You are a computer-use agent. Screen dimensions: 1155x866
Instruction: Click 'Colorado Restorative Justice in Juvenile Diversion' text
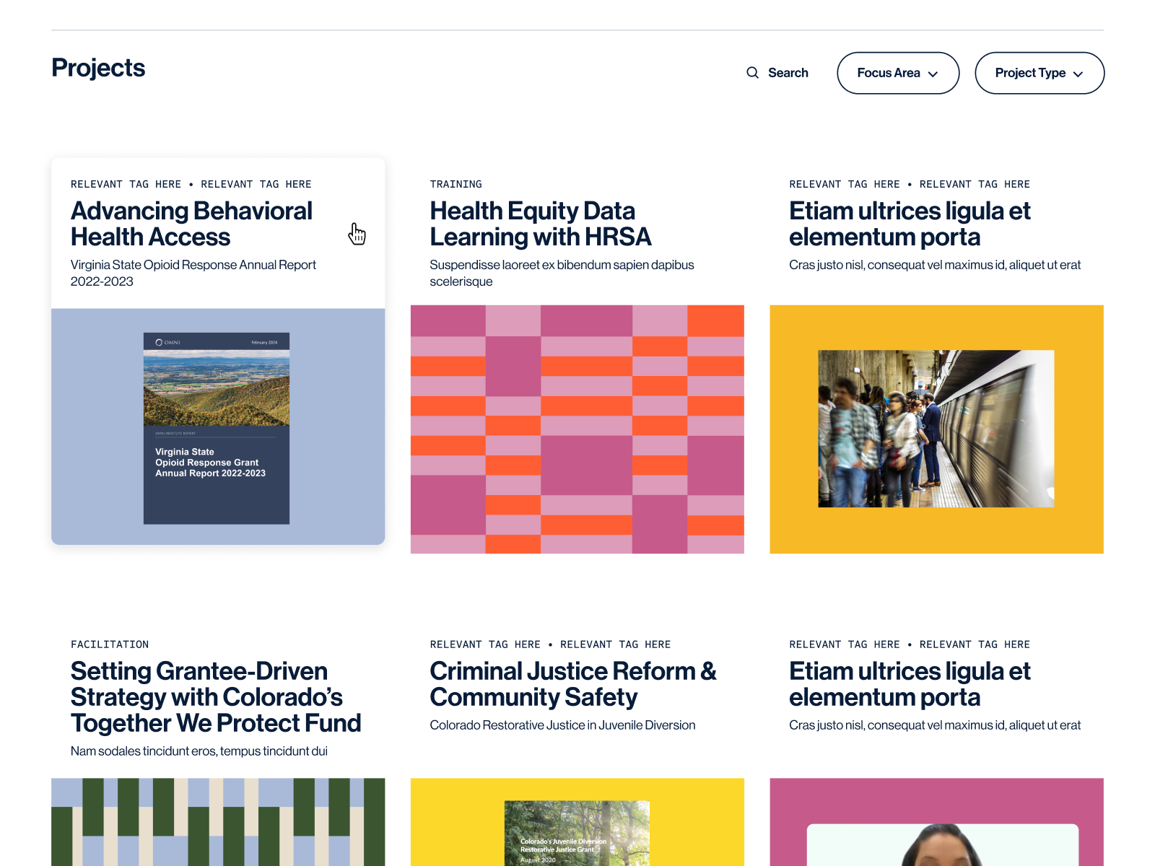tap(563, 725)
